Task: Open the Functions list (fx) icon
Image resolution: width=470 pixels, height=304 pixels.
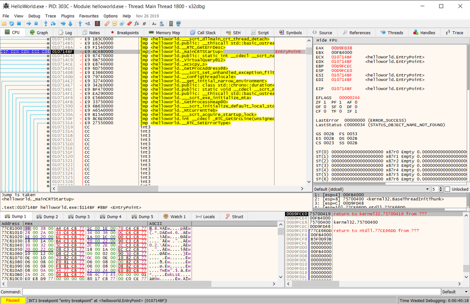Action: click(137, 23)
